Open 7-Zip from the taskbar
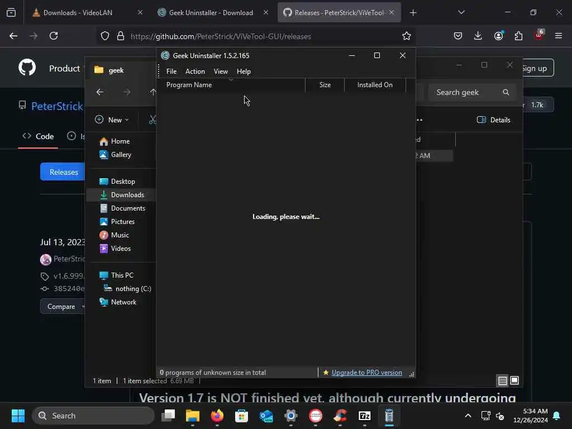572x429 pixels. (364, 416)
